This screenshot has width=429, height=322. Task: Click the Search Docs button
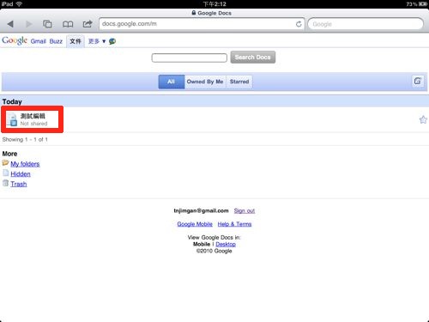point(253,58)
